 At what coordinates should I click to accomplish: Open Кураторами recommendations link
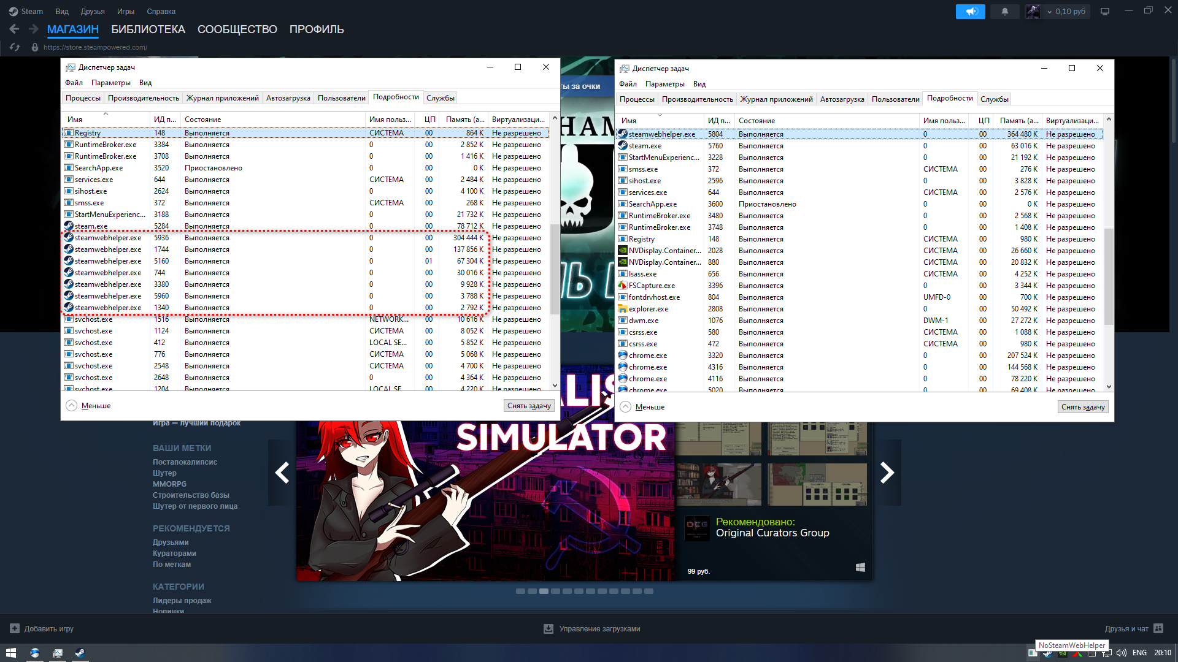[x=174, y=554]
